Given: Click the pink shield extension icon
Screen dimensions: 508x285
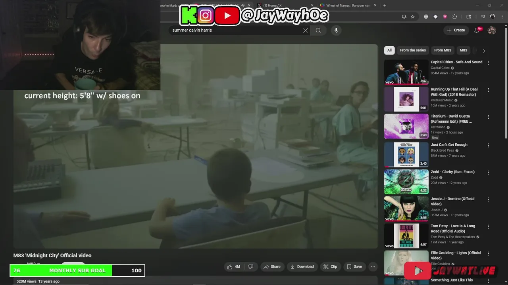Looking at the screenshot, I should coord(445,17).
